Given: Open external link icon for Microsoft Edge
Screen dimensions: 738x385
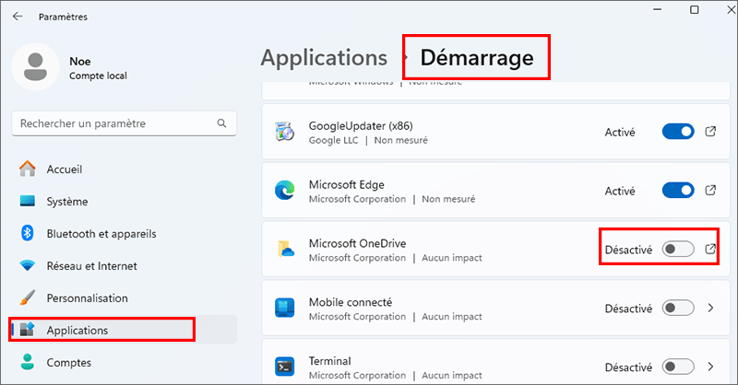Looking at the screenshot, I should click(x=710, y=191).
